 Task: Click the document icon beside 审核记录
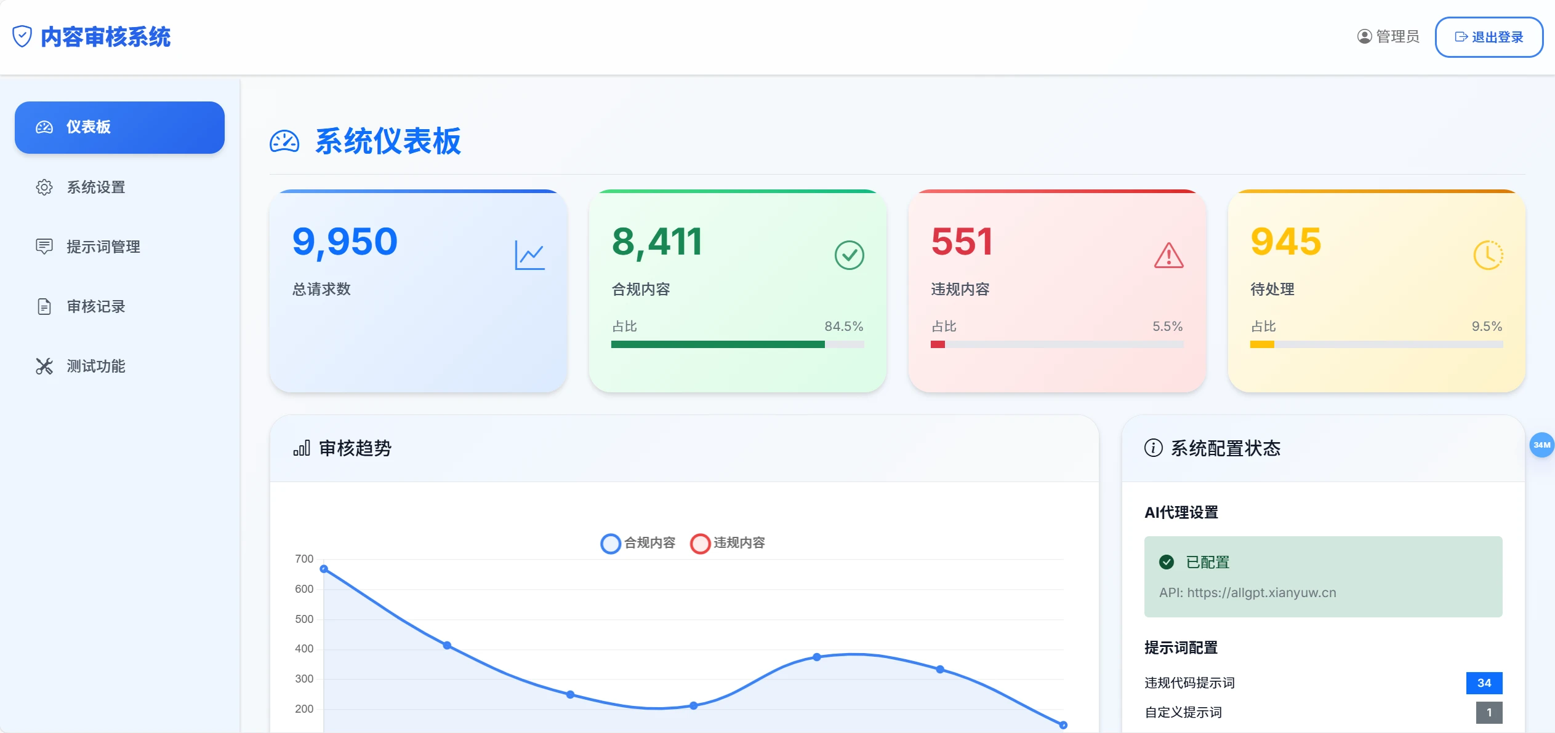pyautogui.click(x=44, y=306)
